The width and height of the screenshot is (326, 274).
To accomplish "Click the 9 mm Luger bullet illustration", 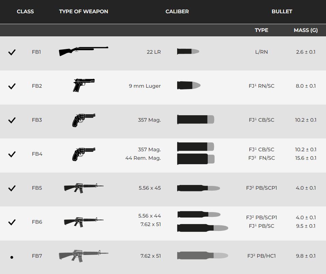I will point(188,85).
